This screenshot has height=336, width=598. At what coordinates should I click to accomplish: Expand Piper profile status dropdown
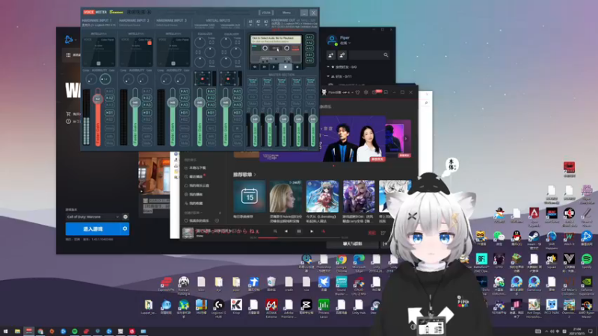point(345,43)
